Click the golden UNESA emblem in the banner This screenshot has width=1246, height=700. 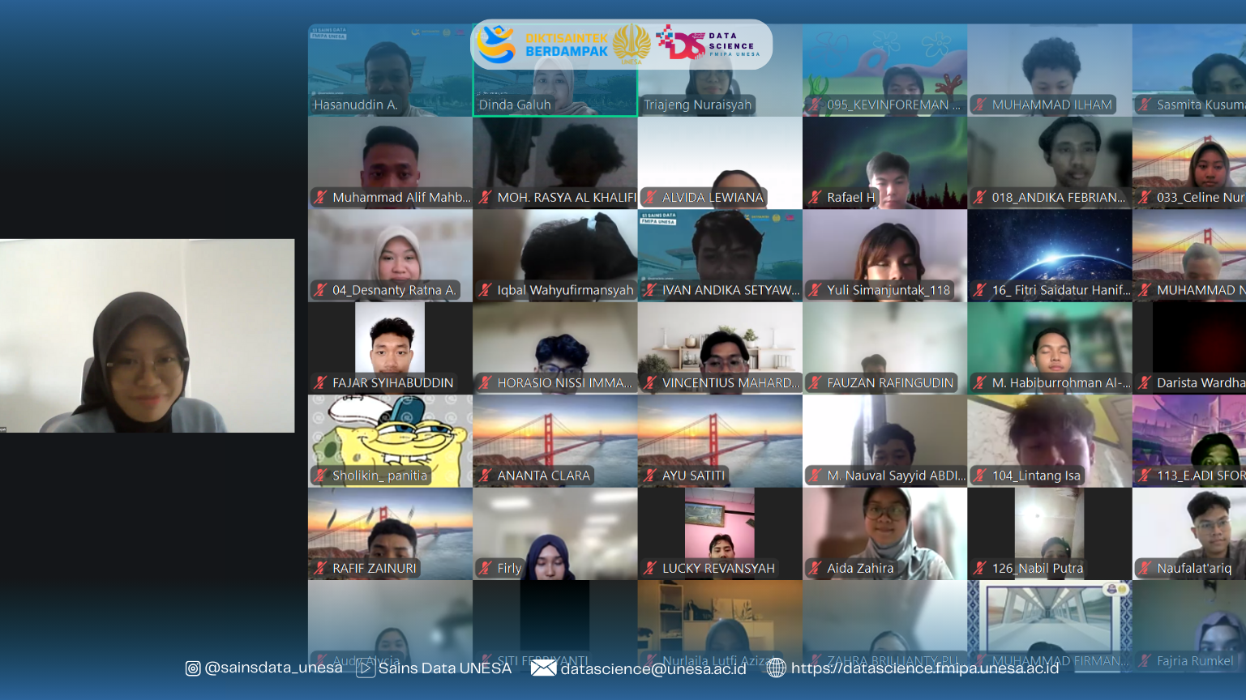click(x=632, y=44)
